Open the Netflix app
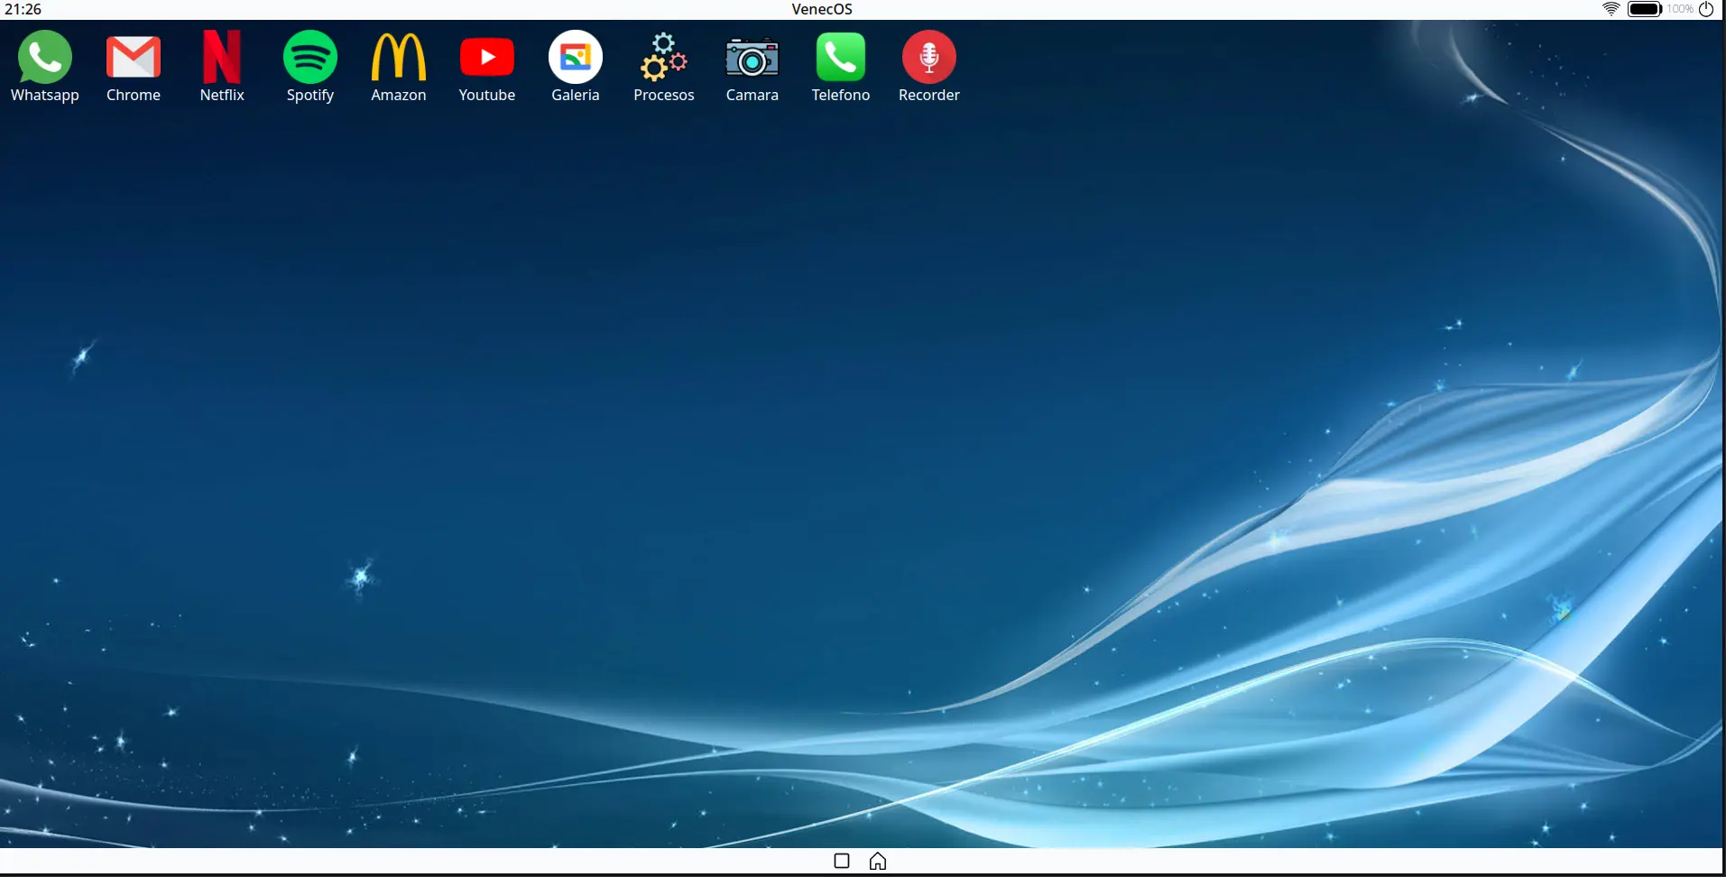 tap(221, 58)
